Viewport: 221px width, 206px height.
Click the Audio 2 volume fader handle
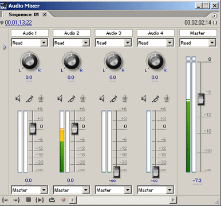(74, 129)
